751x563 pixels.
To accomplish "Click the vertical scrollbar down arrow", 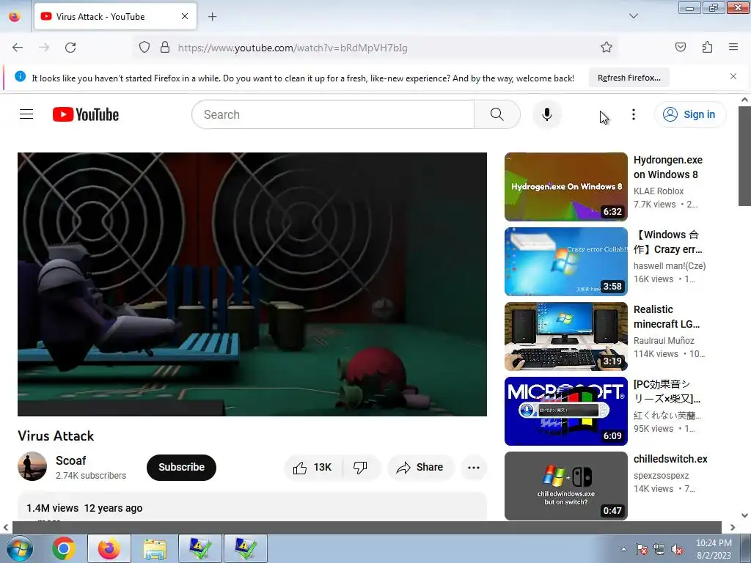I will coord(744,515).
